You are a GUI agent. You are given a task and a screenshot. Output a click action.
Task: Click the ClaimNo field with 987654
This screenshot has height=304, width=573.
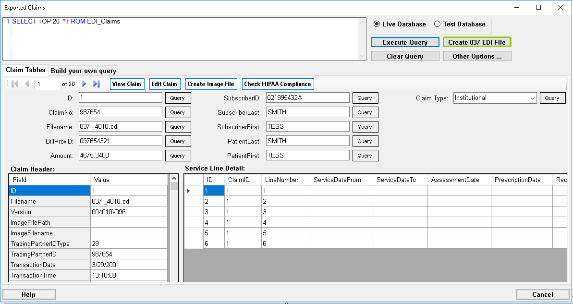(120, 112)
